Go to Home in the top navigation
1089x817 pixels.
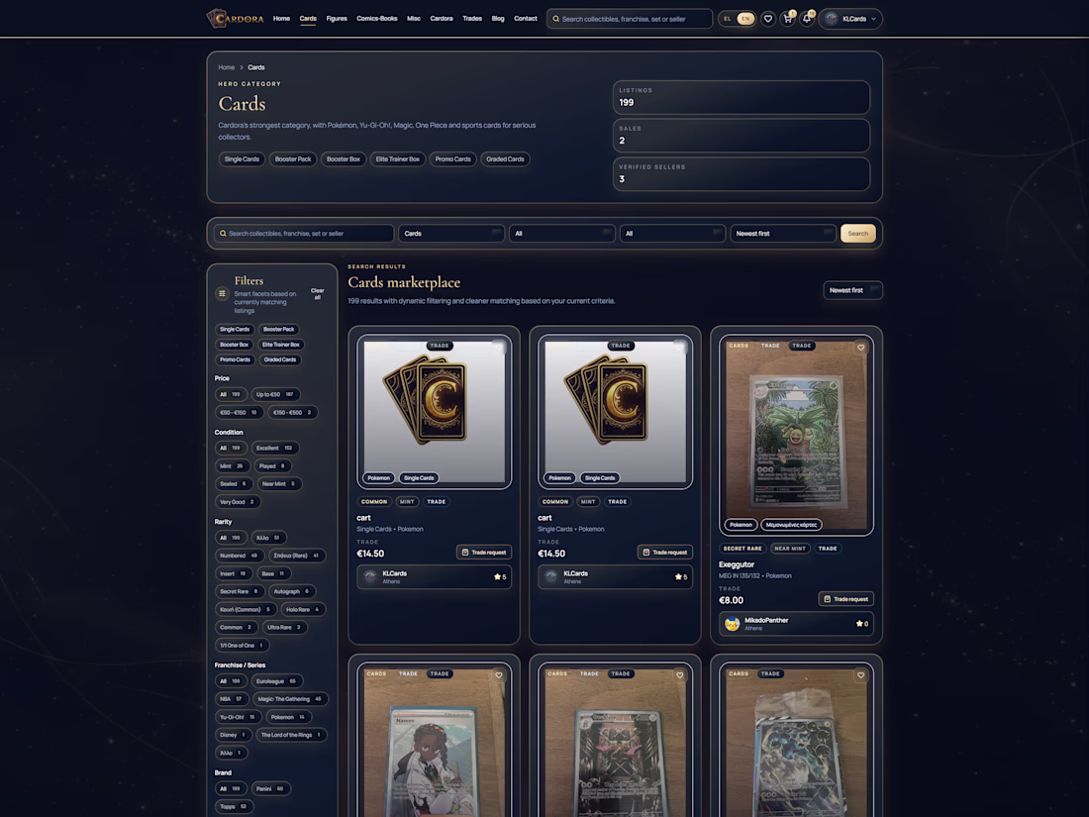tap(281, 19)
